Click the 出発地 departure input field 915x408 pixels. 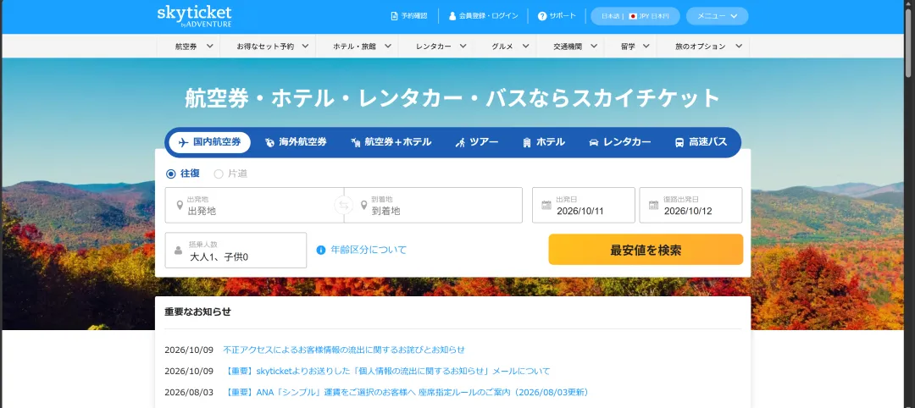click(x=254, y=205)
